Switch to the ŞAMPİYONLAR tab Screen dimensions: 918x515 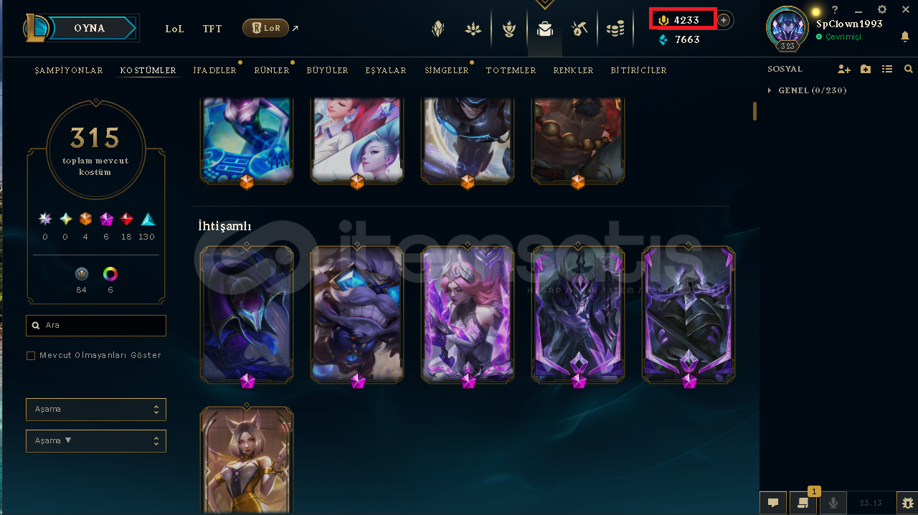click(69, 70)
